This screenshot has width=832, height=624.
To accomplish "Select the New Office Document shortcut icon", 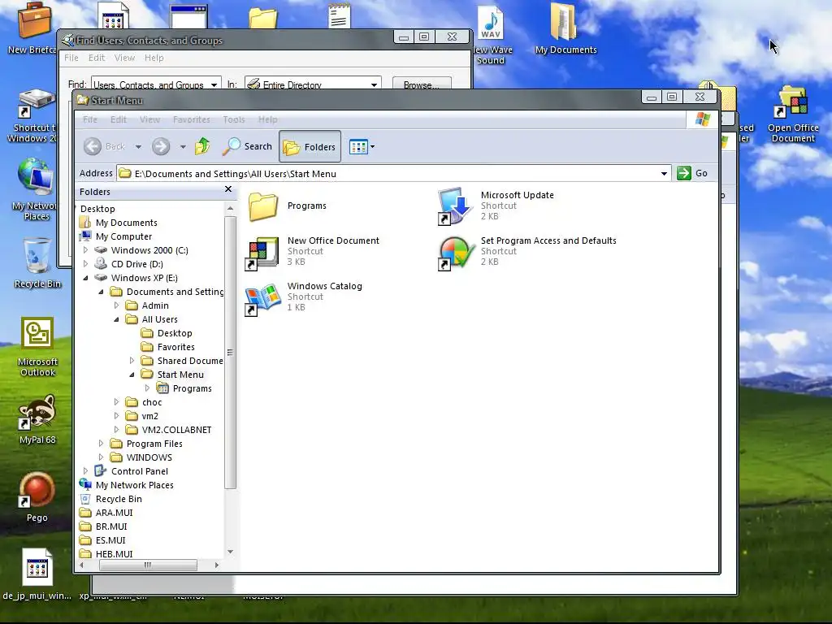I will click(x=262, y=253).
